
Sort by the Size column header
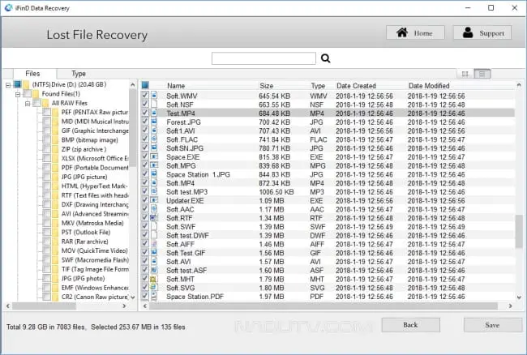click(x=266, y=86)
